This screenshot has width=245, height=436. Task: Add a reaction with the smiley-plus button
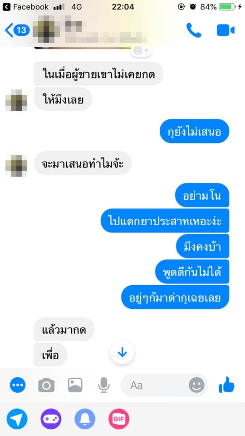[141, 51]
